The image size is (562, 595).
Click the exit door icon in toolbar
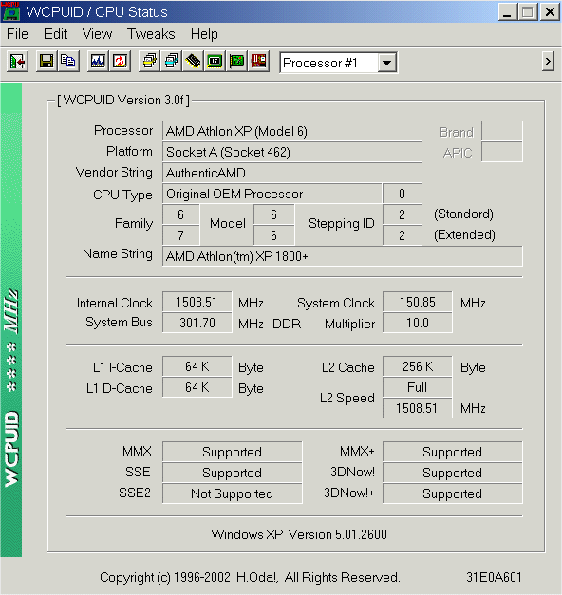point(17,61)
